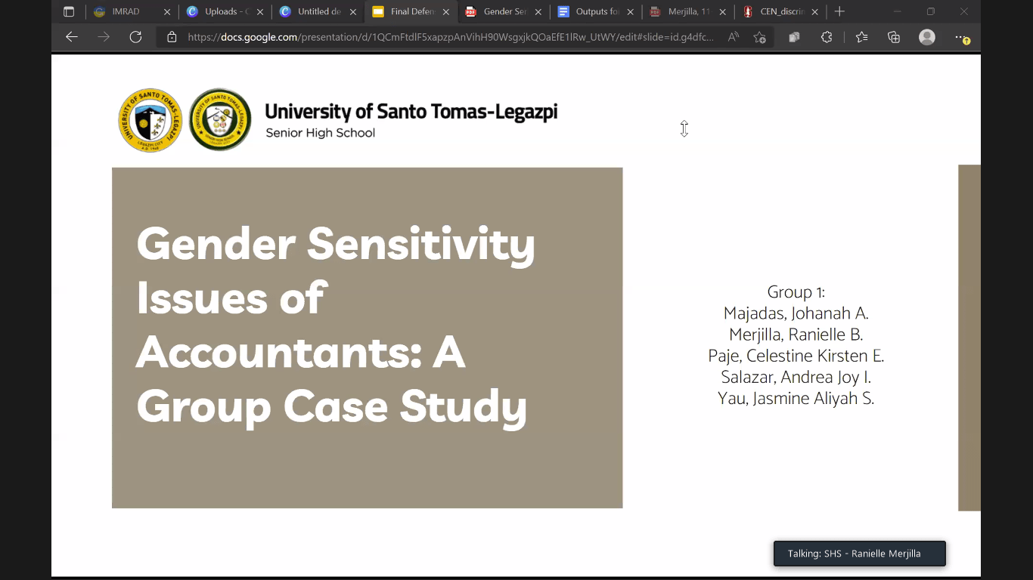The image size is (1033, 580).
Task: Open the tab actions menu icon
Action: 69,12
